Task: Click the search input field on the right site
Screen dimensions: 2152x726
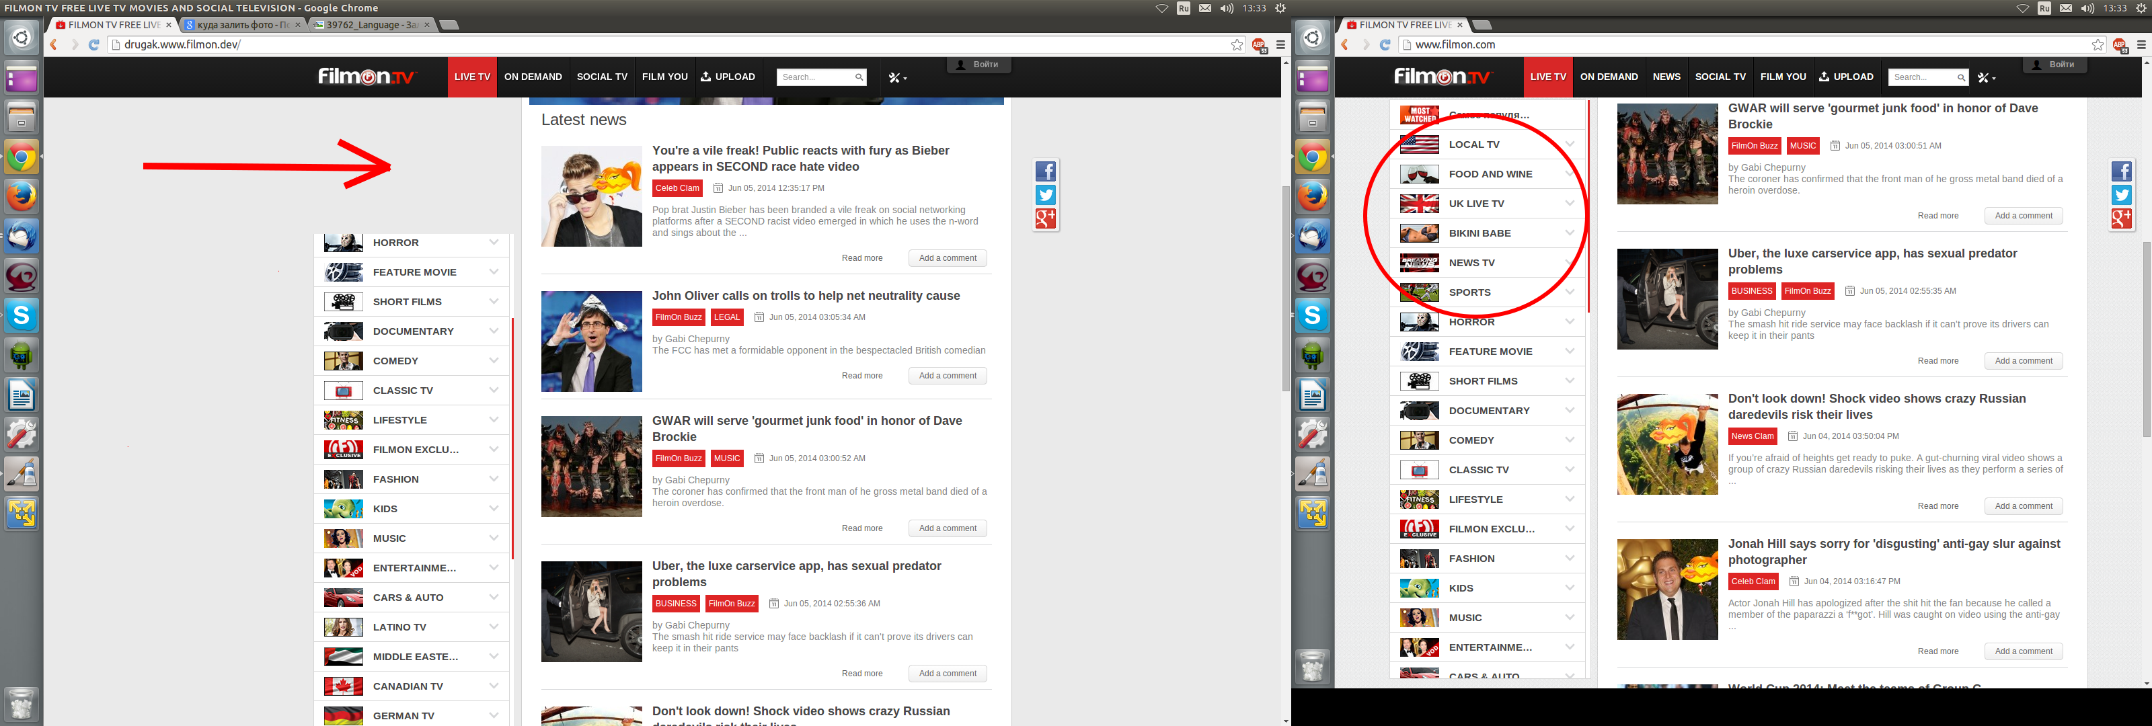Action: pyautogui.click(x=1921, y=78)
